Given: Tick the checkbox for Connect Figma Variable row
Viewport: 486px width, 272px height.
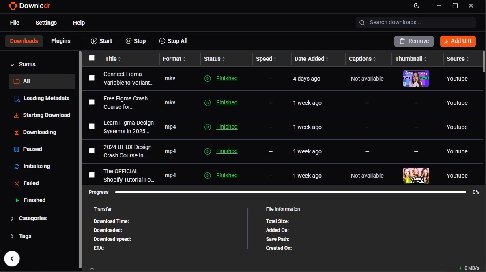Looking at the screenshot, I should tap(92, 78).
